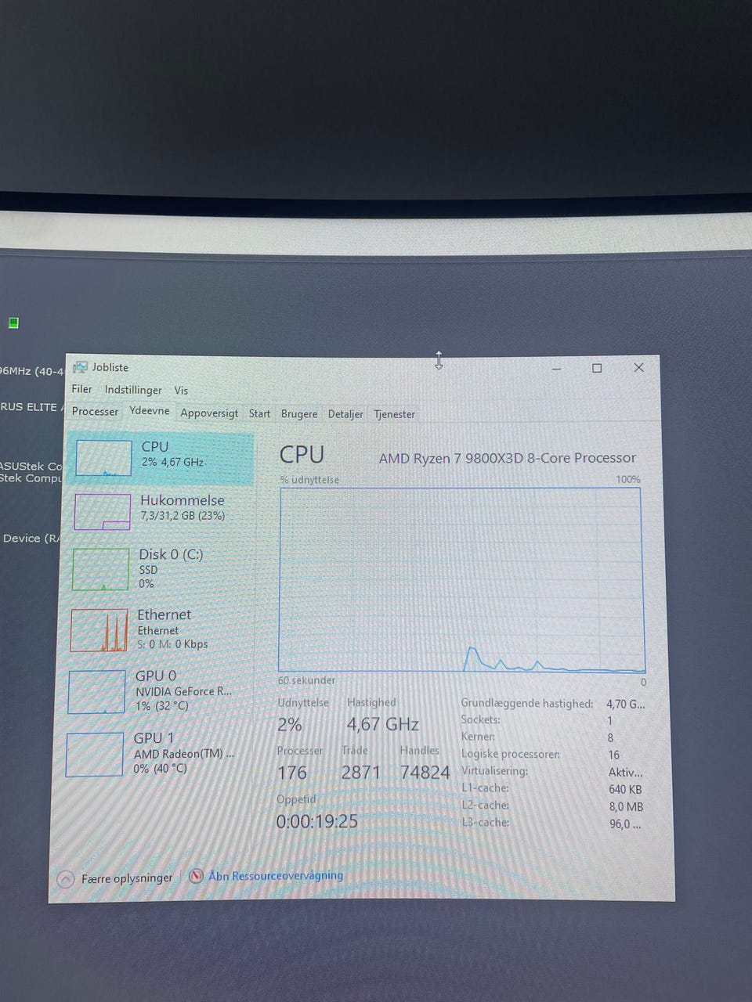Click the Færre oplysninger label
The image size is (752, 1002).
pyautogui.click(x=127, y=878)
